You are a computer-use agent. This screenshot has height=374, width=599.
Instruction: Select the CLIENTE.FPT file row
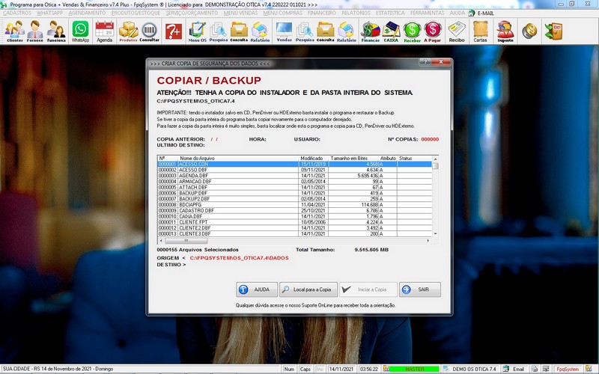pyautogui.click(x=294, y=222)
